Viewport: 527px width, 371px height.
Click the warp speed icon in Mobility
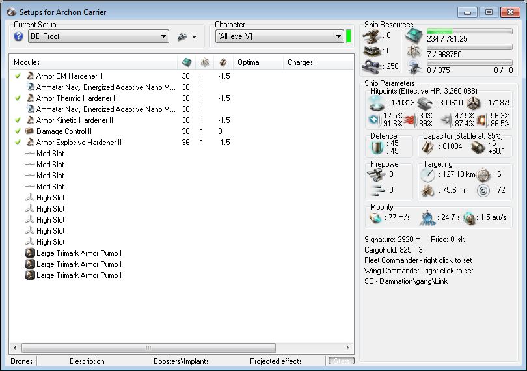coord(469,218)
